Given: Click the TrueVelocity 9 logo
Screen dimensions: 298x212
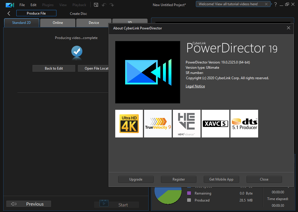Looking at the screenshot, I should point(158,123).
